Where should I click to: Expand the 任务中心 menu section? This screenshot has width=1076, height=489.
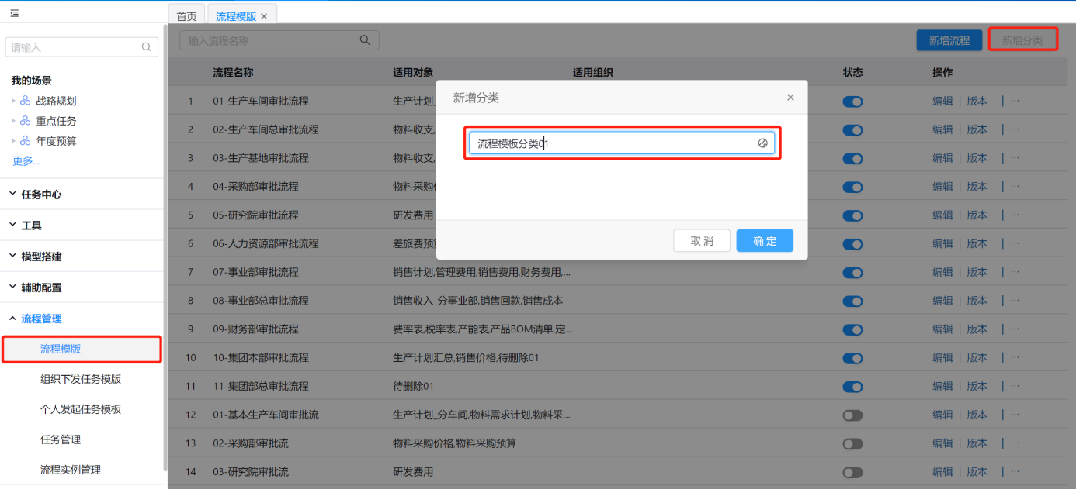[x=41, y=195]
